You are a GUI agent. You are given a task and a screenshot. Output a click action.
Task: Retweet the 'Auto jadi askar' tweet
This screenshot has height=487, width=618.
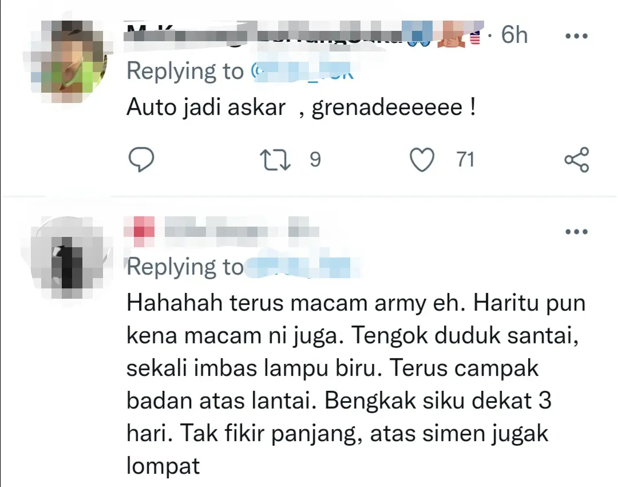[x=275, y=160]
